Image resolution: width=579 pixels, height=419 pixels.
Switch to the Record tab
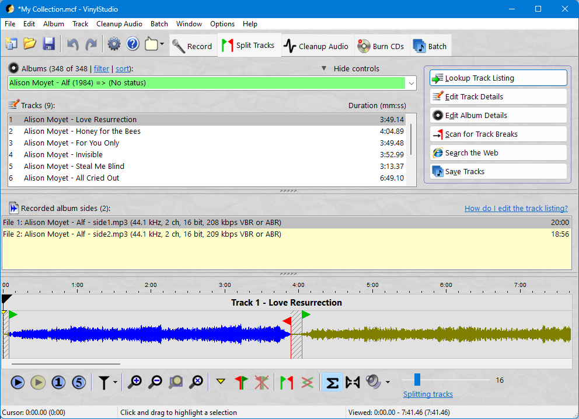(x=194, y=46)
